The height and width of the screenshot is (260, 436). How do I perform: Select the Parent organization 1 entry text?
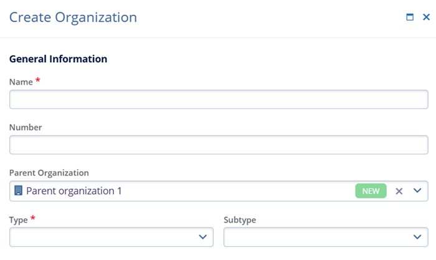click(73, 191)
